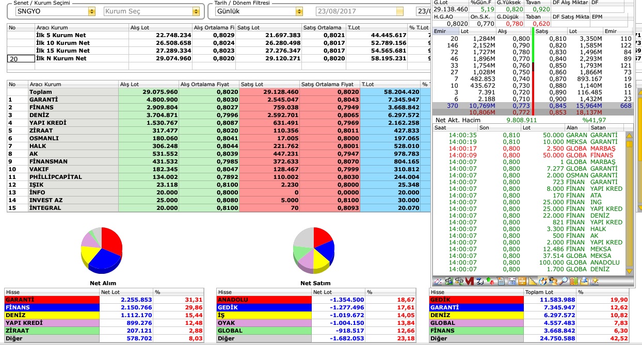642x345 pixels.
Task: Click the Net Alım pie chart
Action: (102, 250)
